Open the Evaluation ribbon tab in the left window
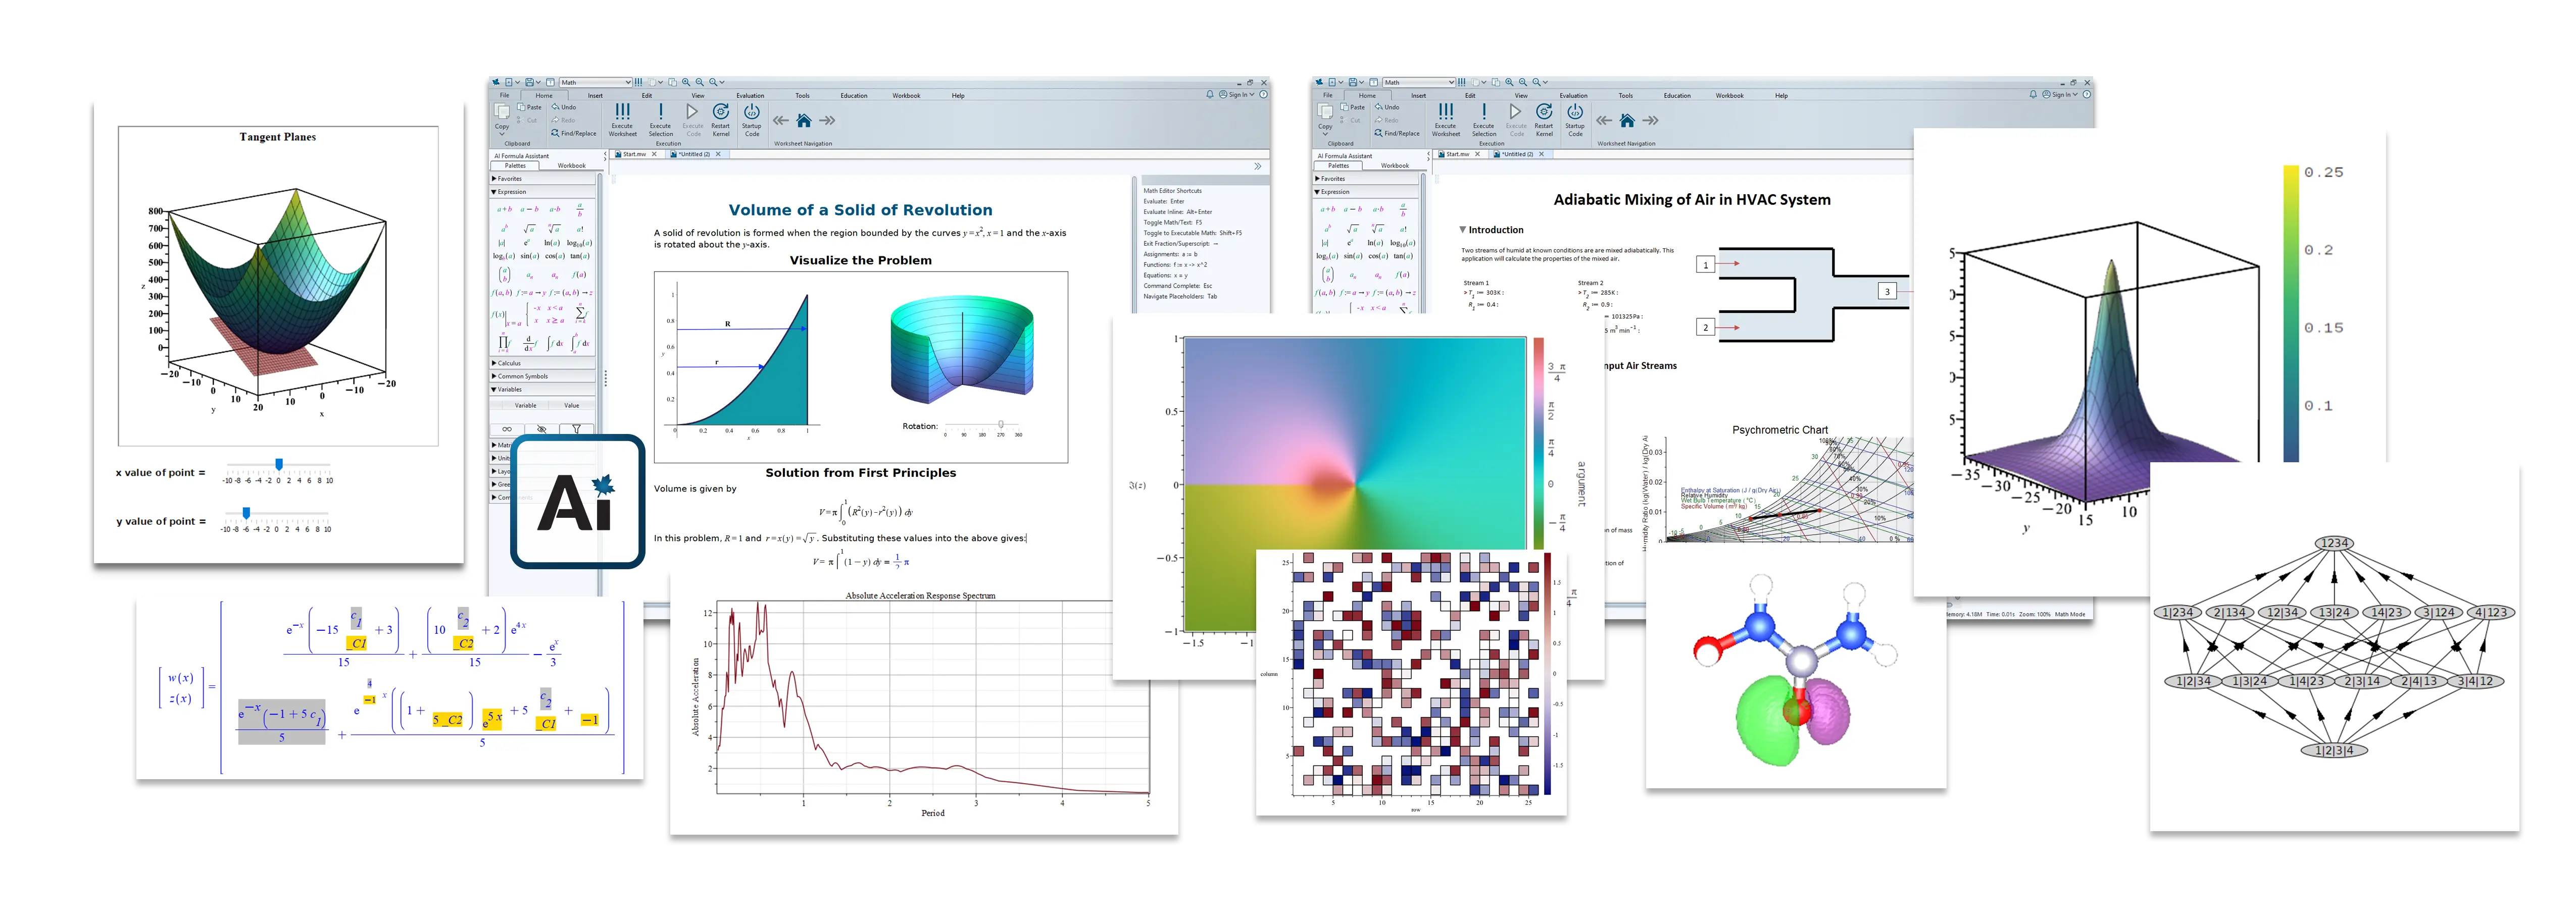The height and width of the screenshot is (924, 2576). 750,96
